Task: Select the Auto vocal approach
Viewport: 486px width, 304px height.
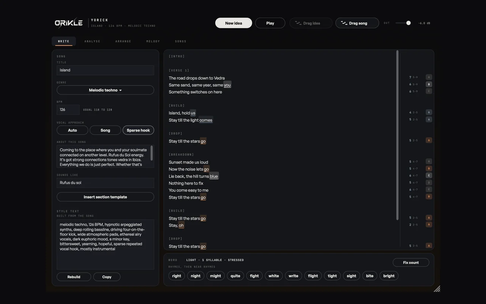Action: coord(72,130)
